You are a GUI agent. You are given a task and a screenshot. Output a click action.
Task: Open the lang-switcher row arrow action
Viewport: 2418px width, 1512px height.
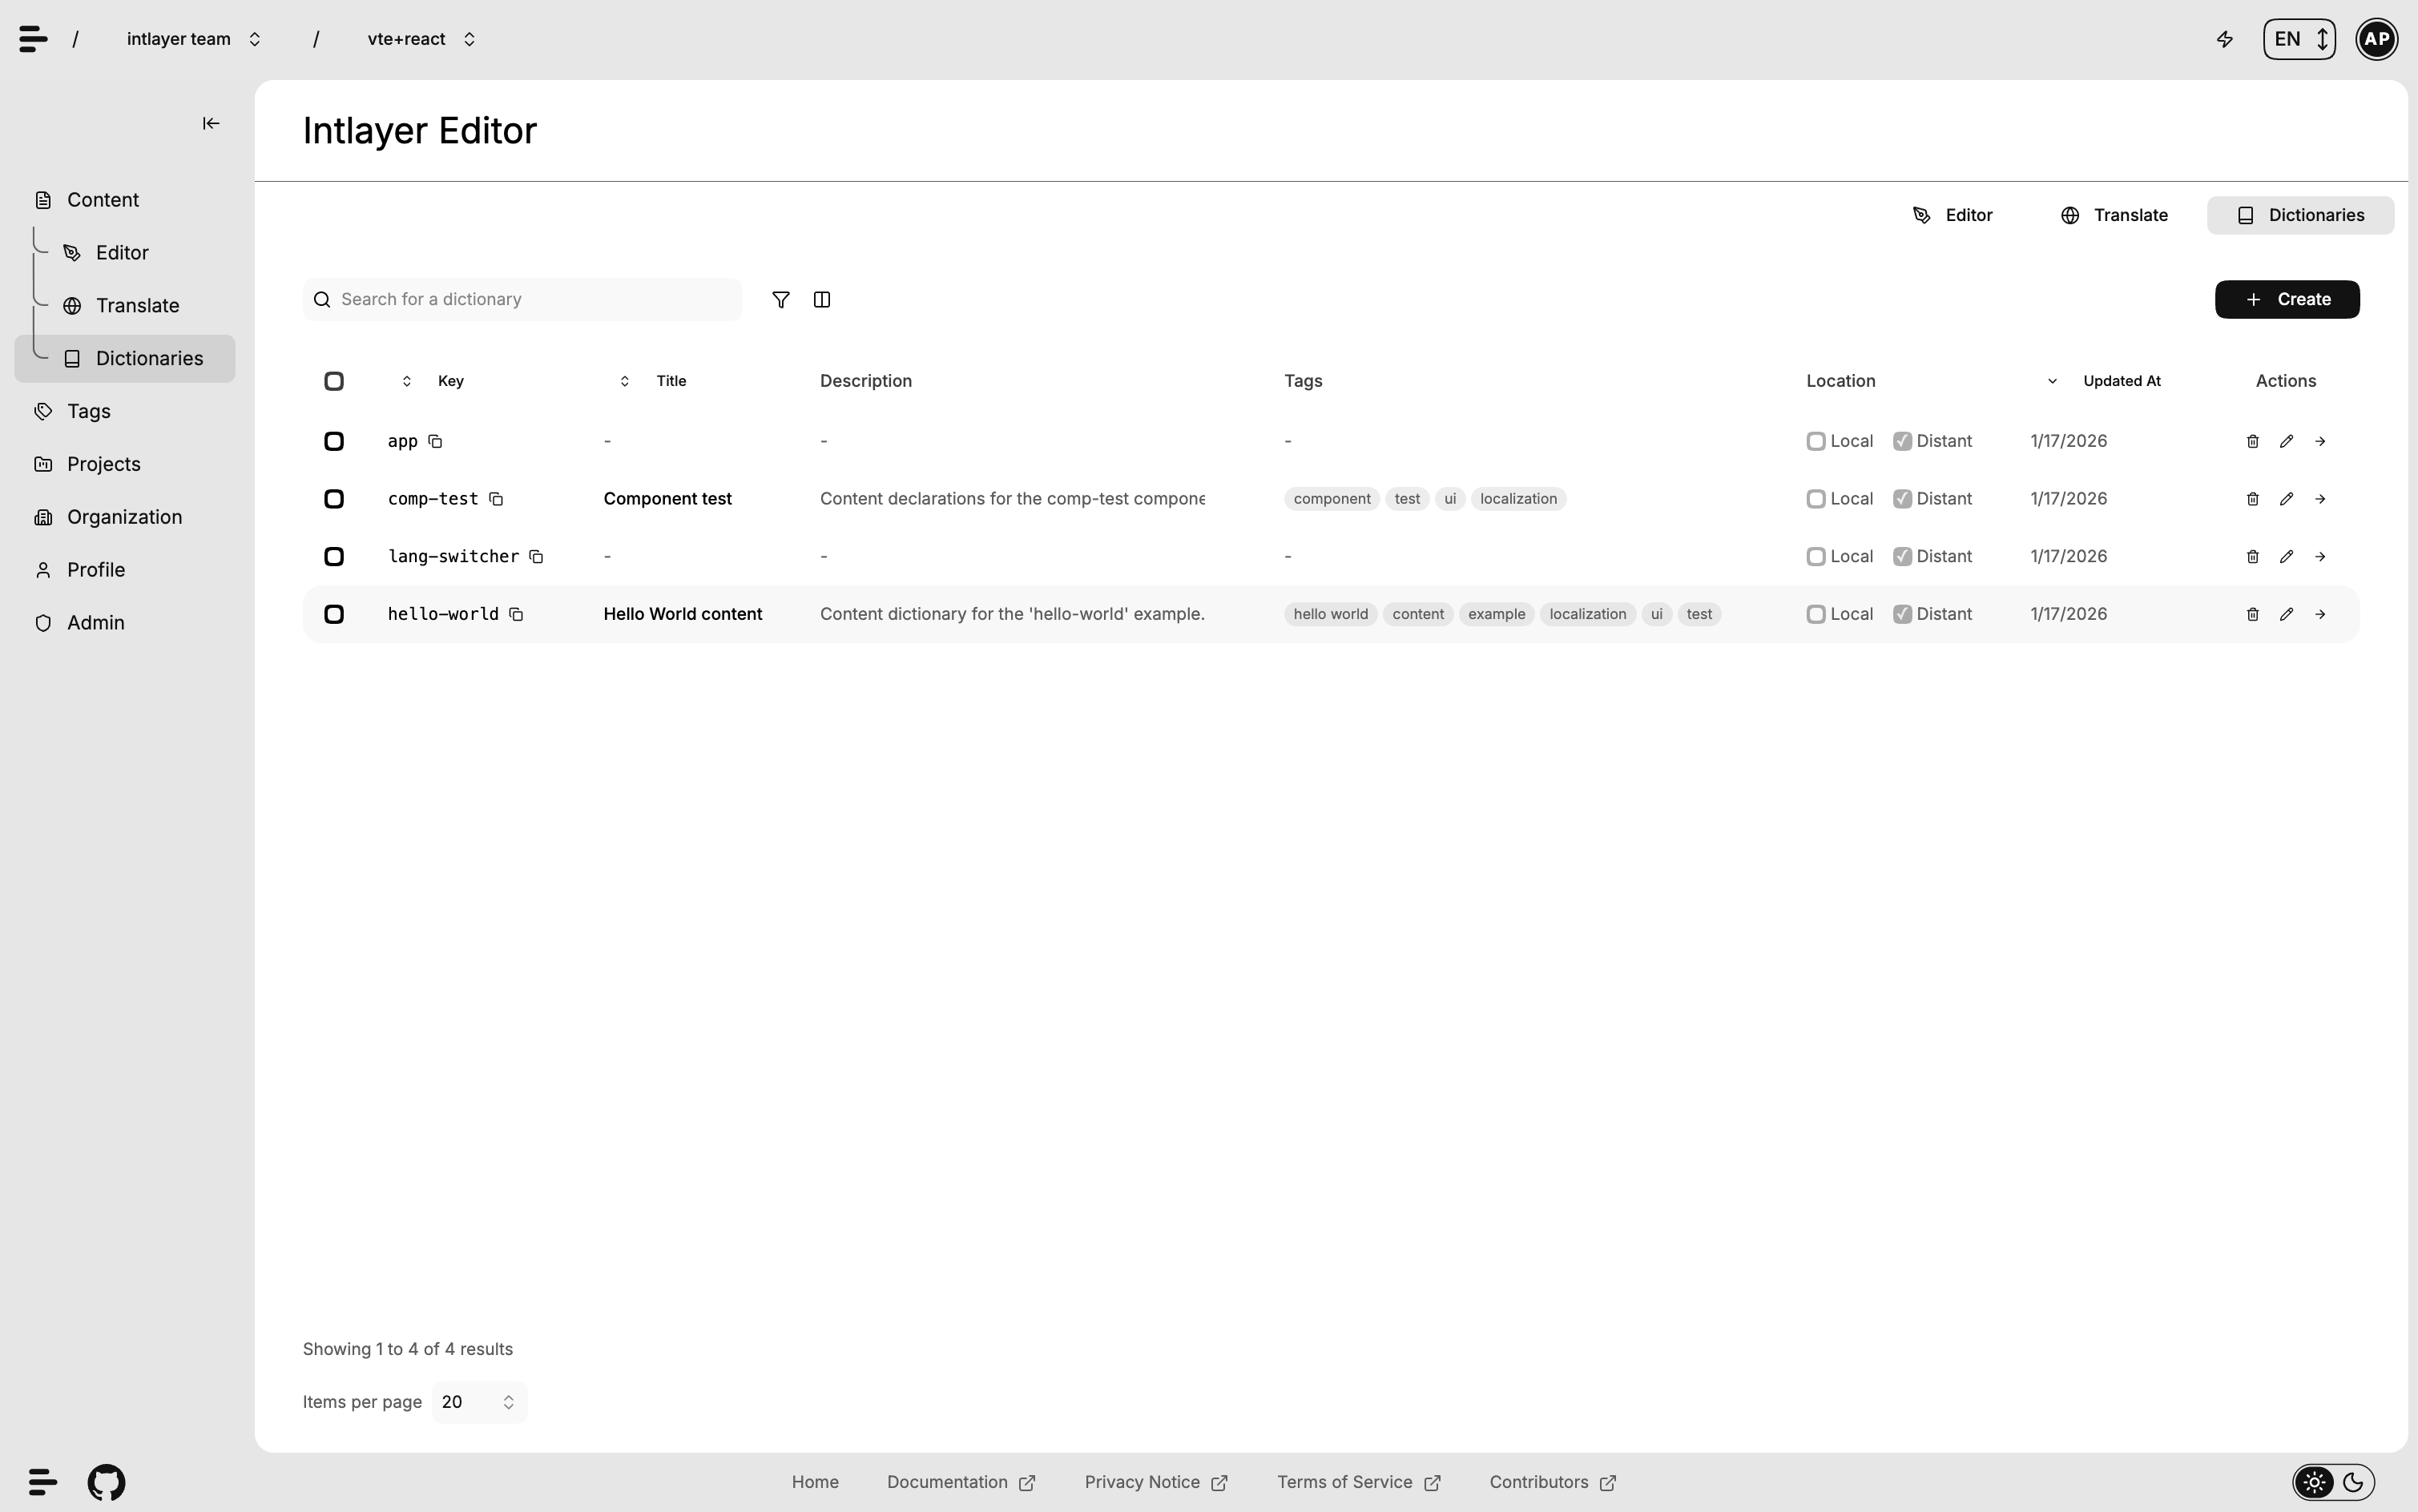2321,556
